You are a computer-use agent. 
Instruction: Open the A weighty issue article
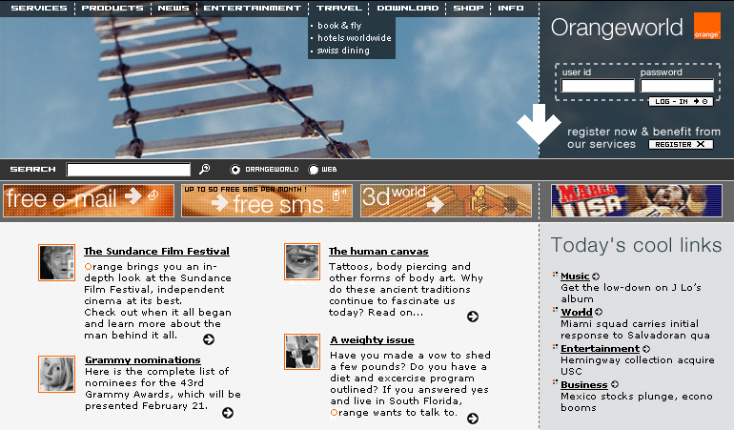(x=372, y=339)
